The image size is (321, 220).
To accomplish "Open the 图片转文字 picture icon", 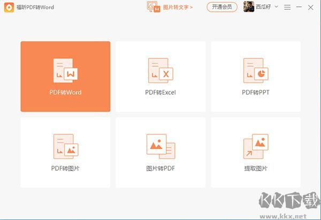I will [x=154, y=7].
